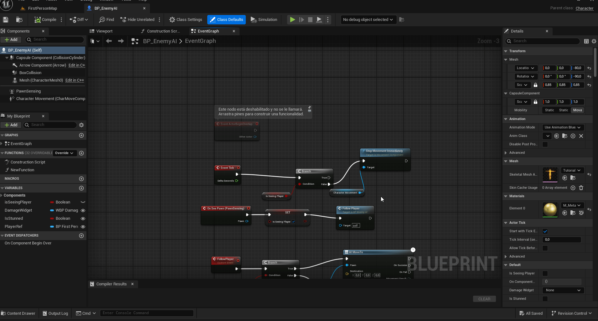Reset the Mesh location to default

(589, 68)
